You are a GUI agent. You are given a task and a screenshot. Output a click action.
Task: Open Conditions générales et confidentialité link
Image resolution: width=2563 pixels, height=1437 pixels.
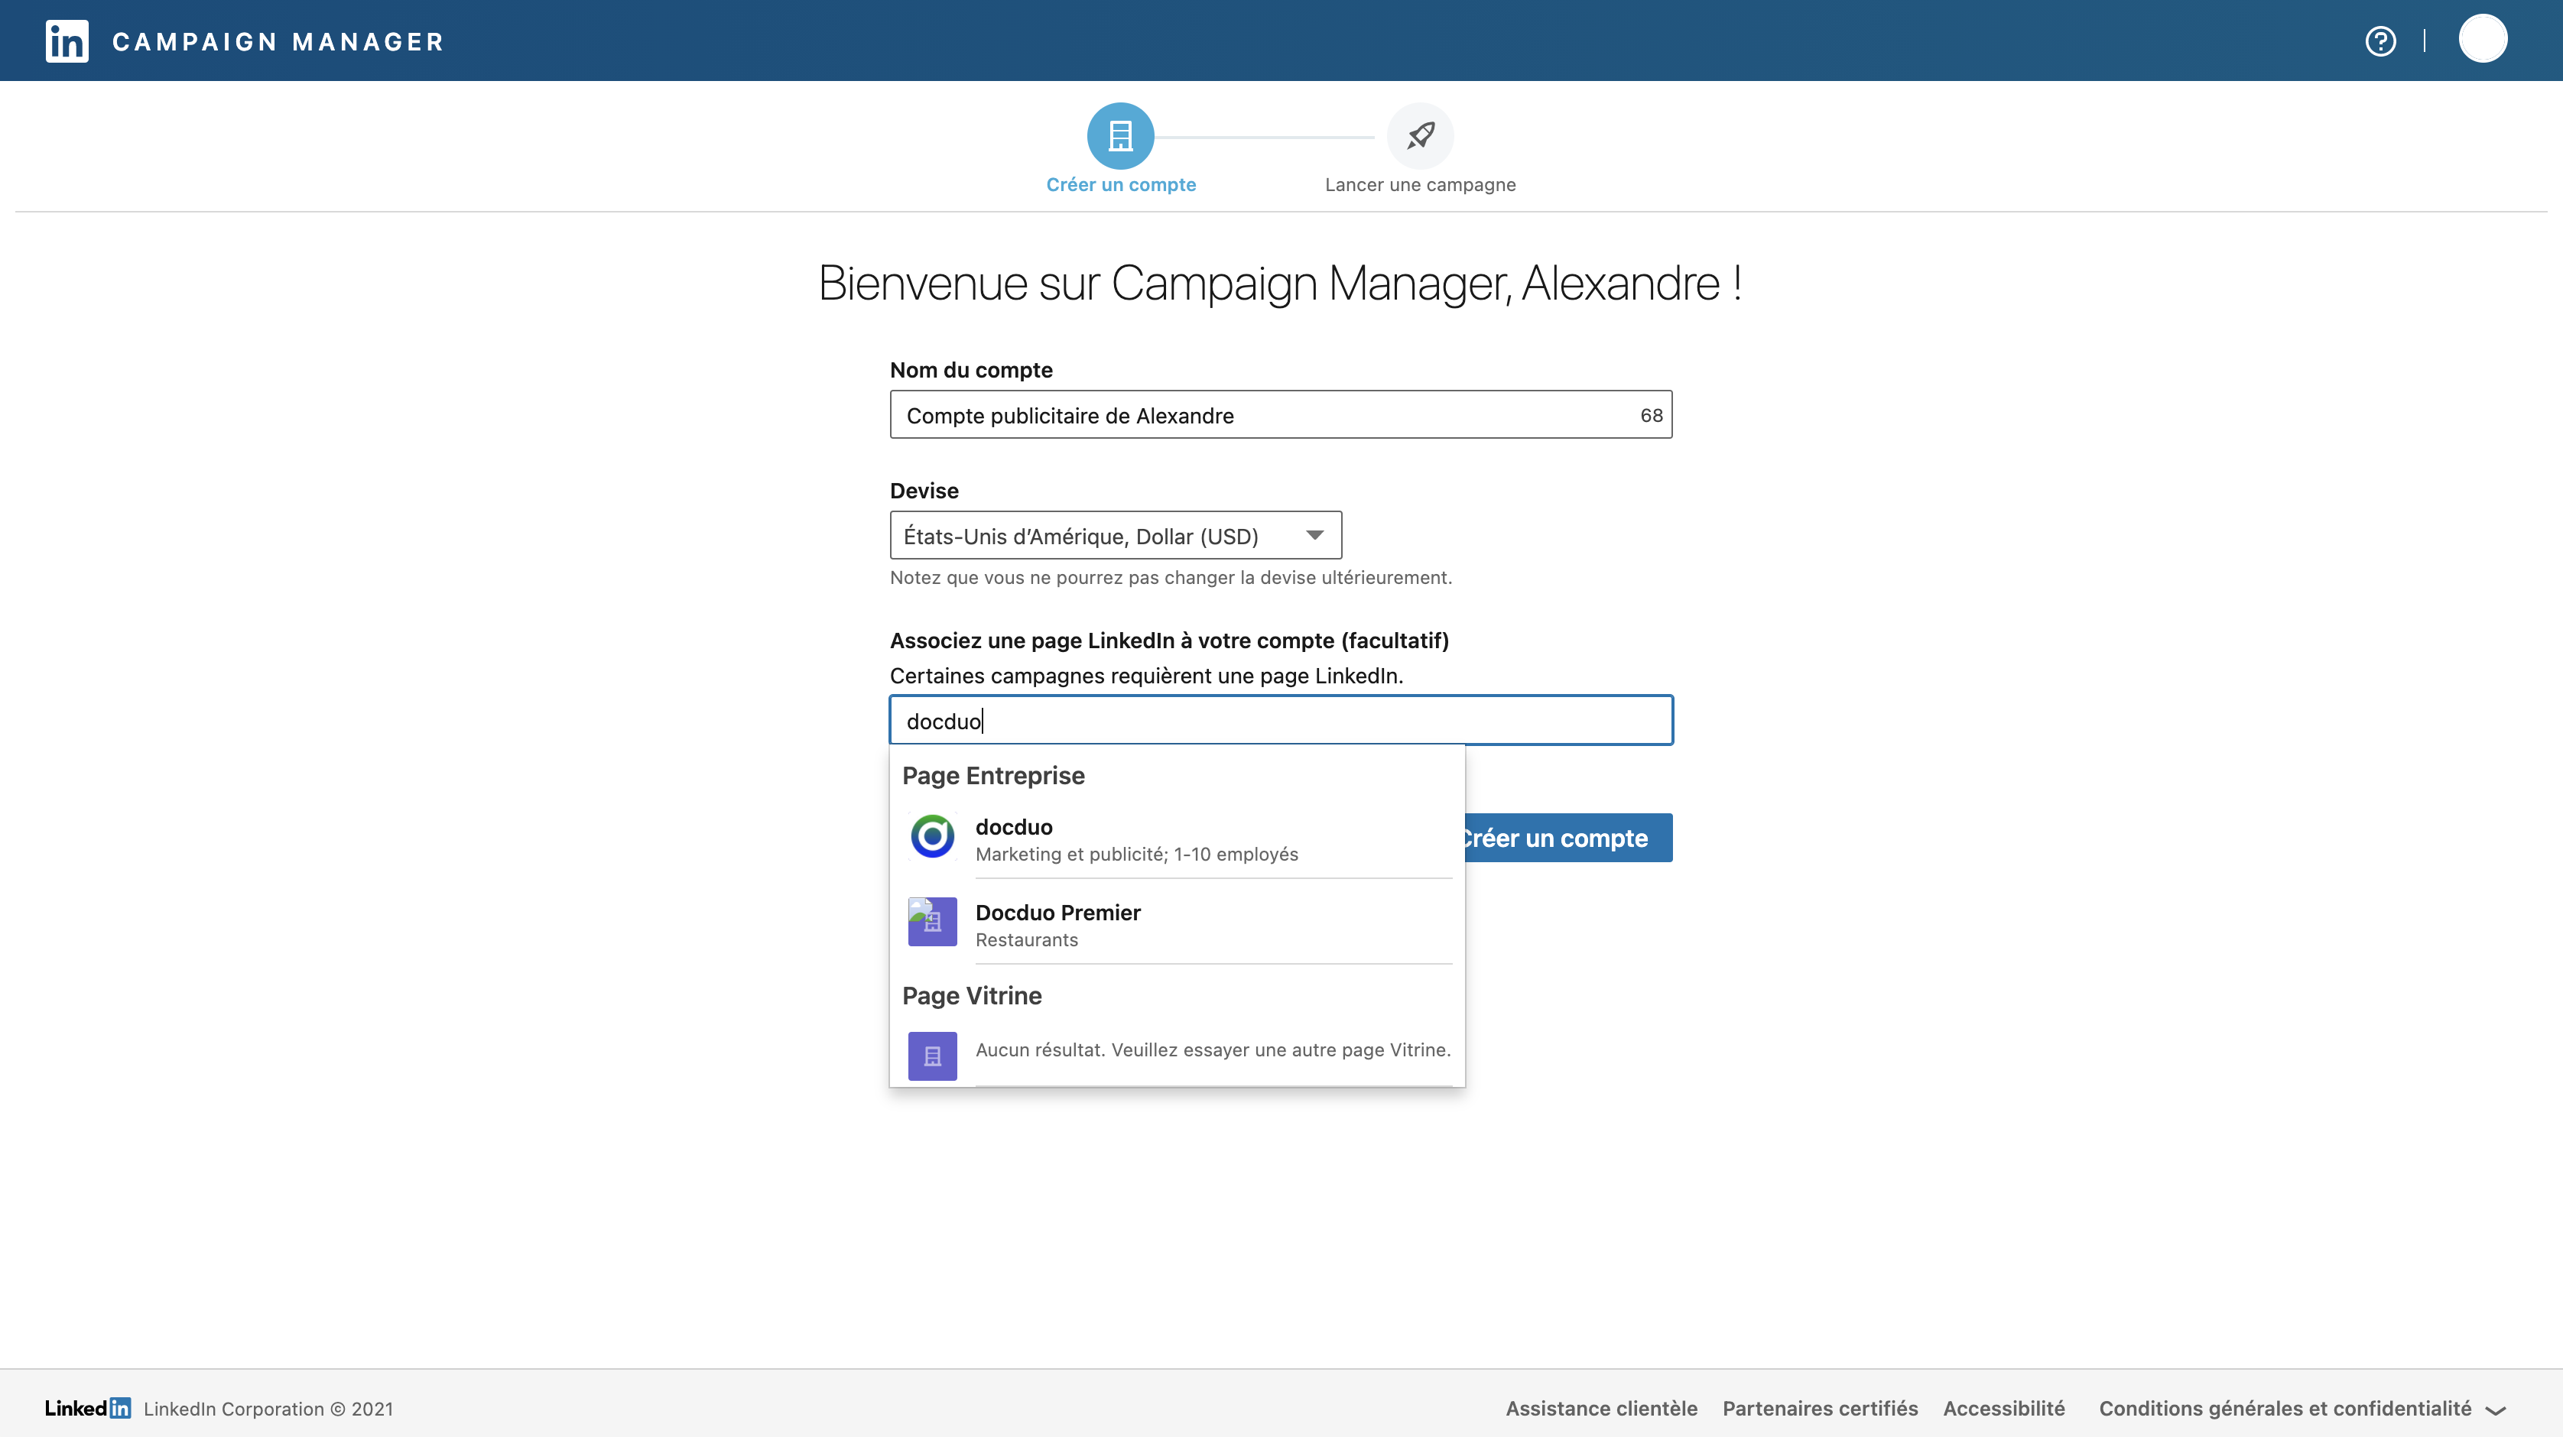coord(2285,1409)
